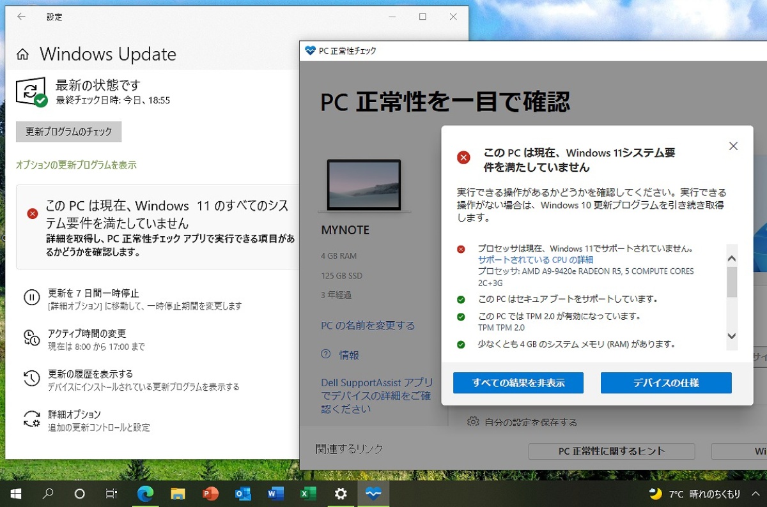Viewport: 767px width, 507px height.
Task: Click the back arrow in Settings
Action: (x=20, y=17)
